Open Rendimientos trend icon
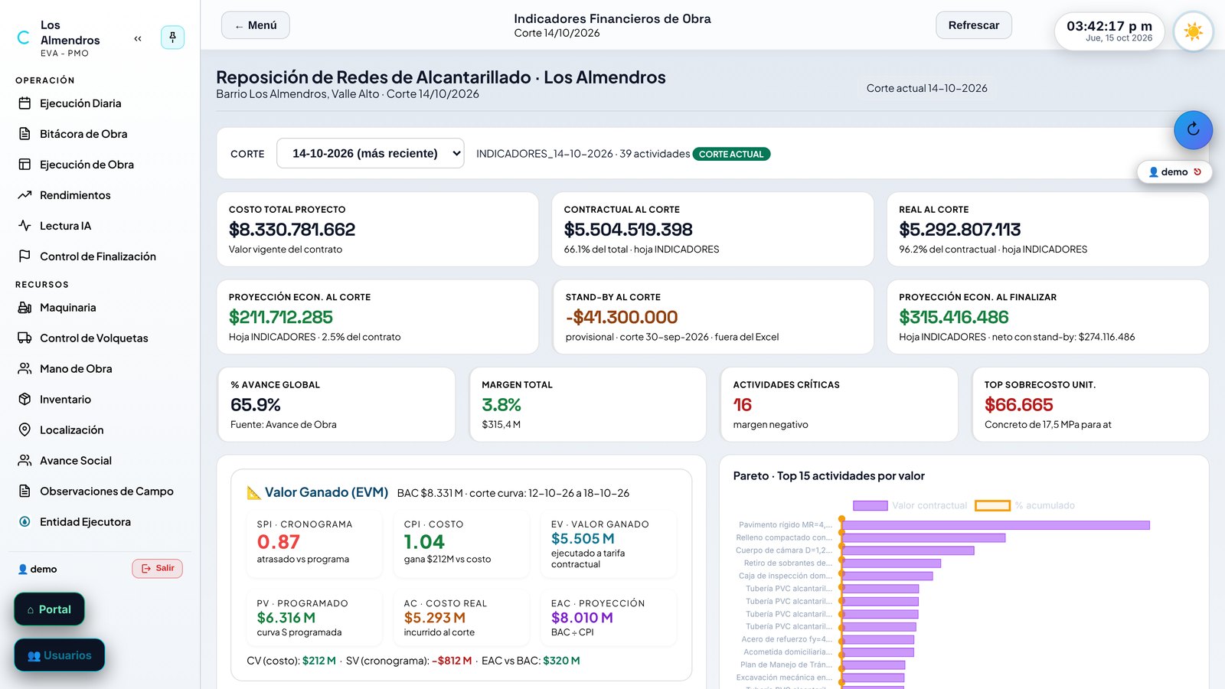Screen dimensions: 1225x689 pos(24,195)
